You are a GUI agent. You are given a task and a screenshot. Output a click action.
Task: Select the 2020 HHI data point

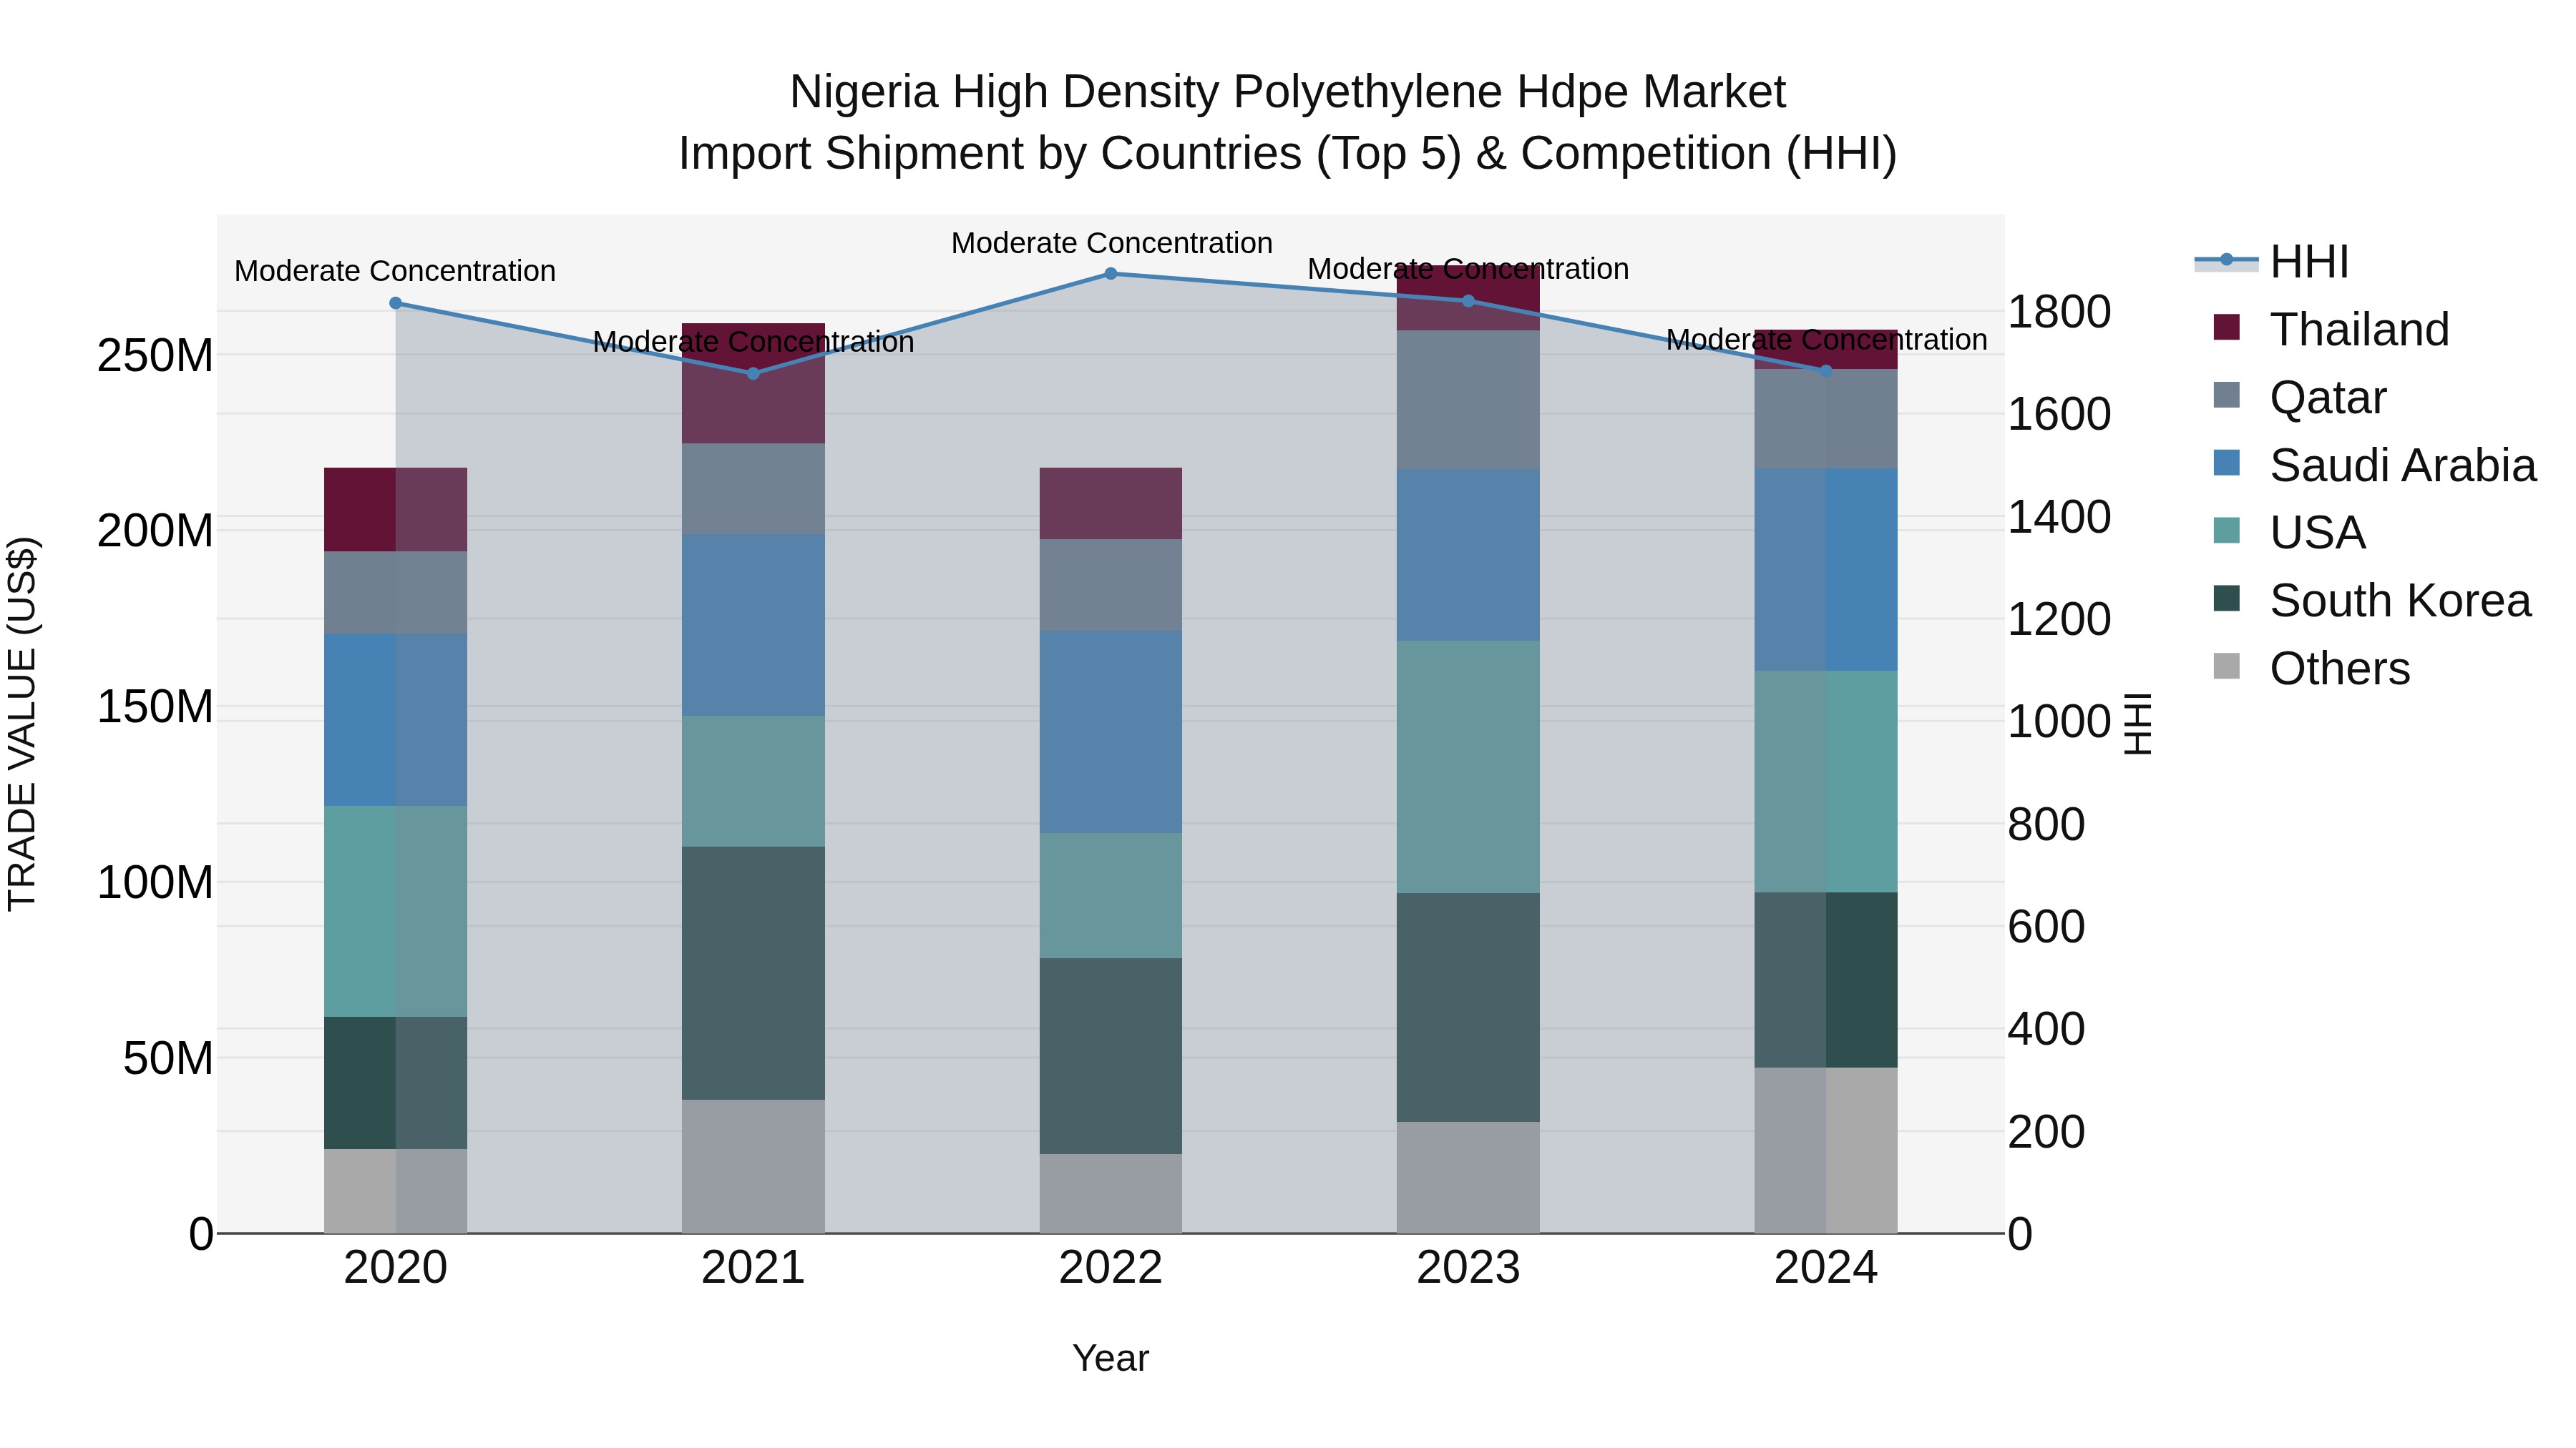(395, 302)
